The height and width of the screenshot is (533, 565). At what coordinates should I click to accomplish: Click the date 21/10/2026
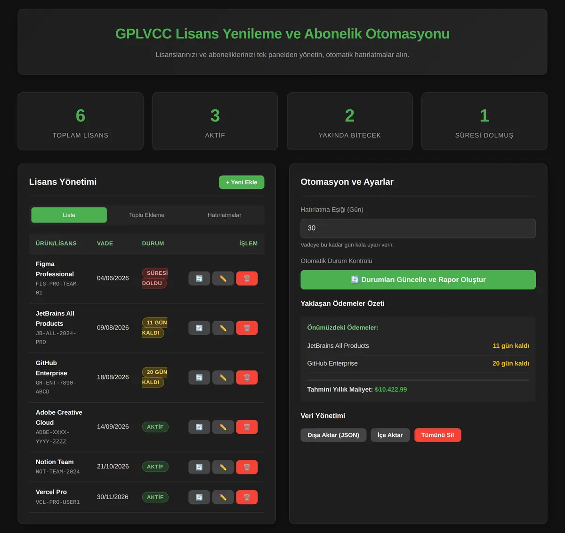(x=113, y=466)
